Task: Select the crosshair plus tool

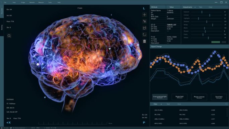Action: coord(144,15)
